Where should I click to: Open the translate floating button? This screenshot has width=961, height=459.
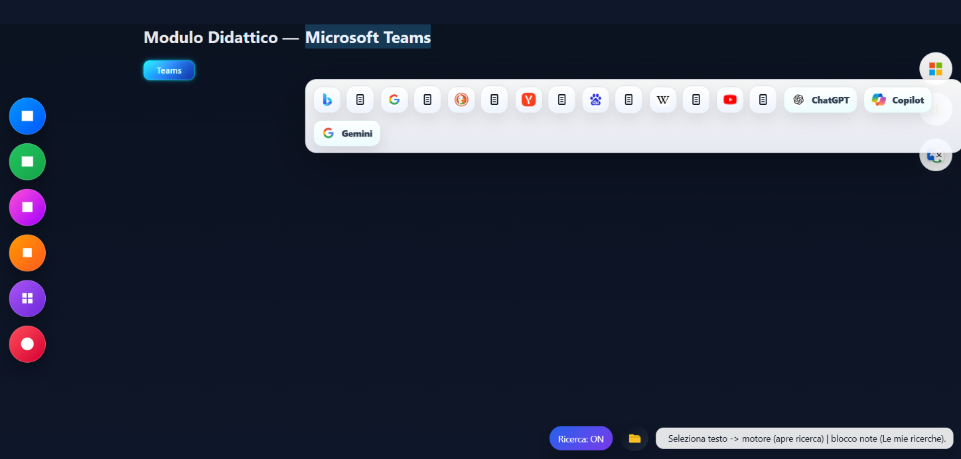tap(936, 155)
